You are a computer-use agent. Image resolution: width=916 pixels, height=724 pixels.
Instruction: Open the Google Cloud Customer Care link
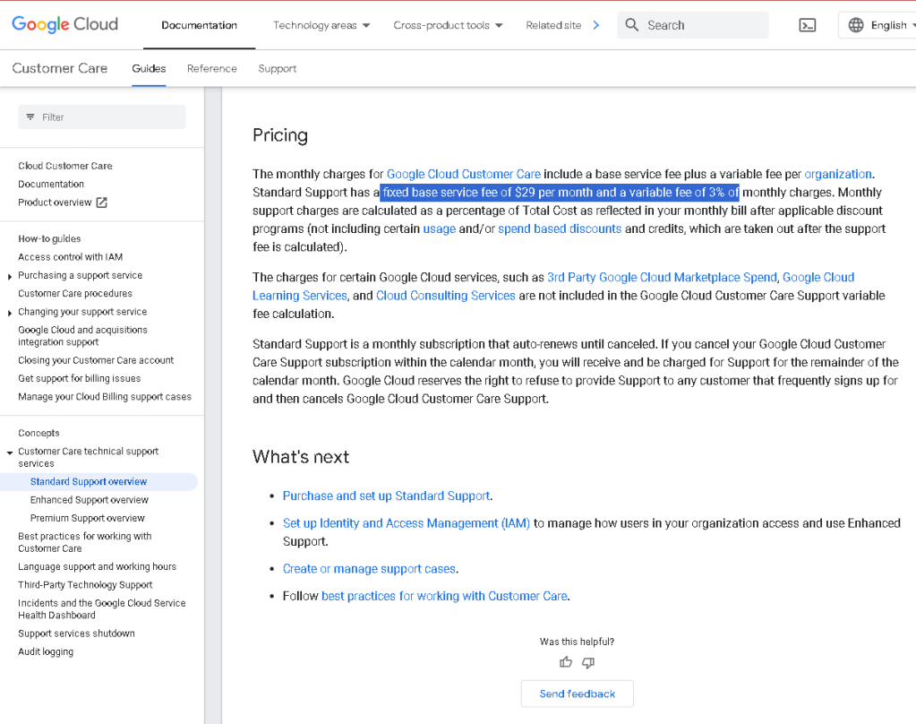coord(464,174)
